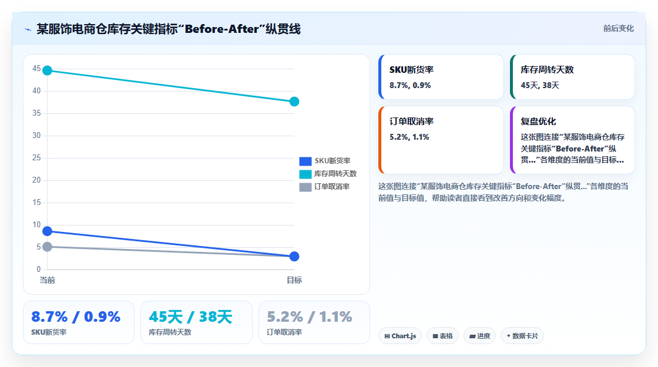
Task: Open the SKU断货率 info card
Action: pyautogui.click(x=441, y=77)
